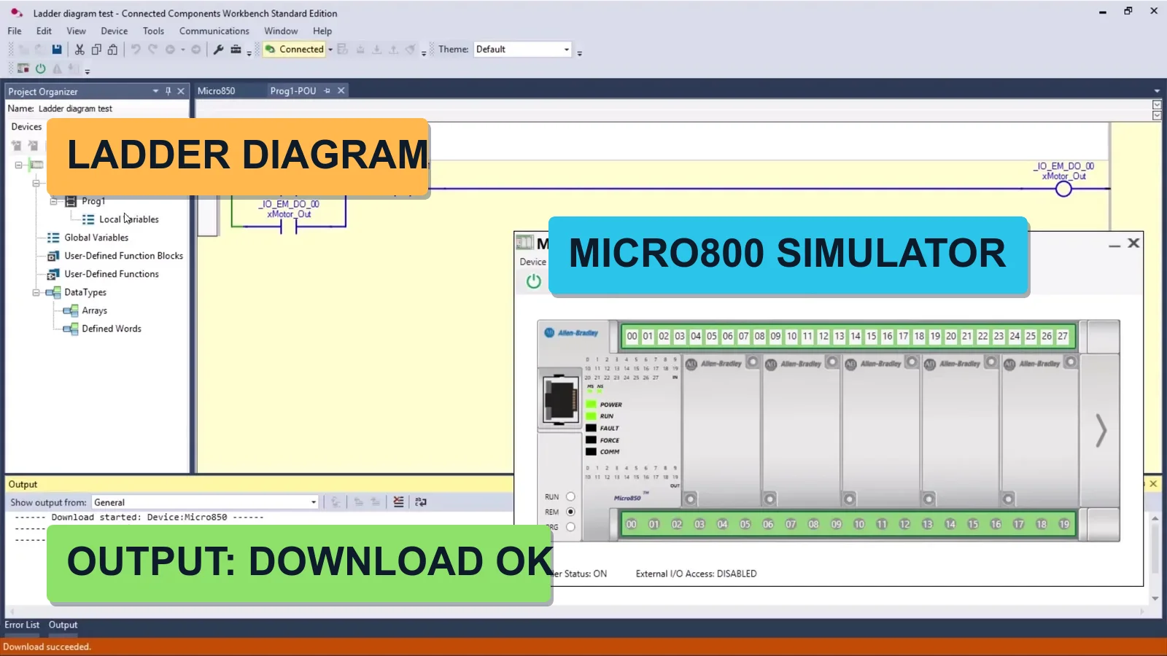
Task: Collapse the top device tree node
Action: point(18,165)
